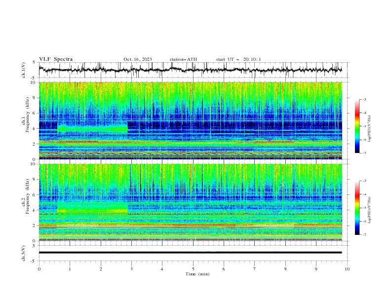Click the red 2 kHz band in ch.2 spectrogram
The image size is (391, 302).
click(190, 225)
